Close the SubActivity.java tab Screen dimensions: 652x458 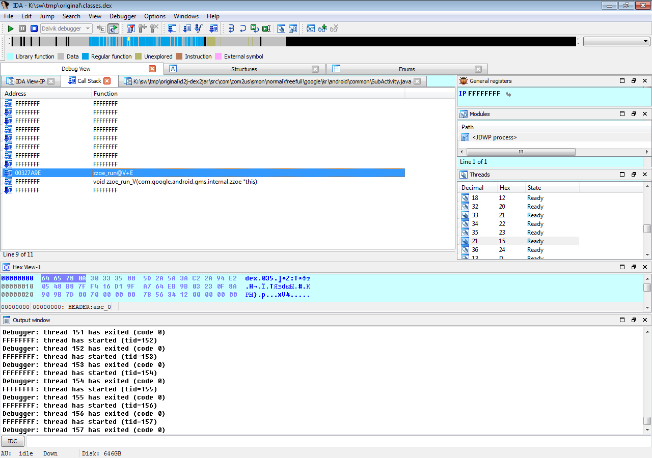(x=417, y=81)
